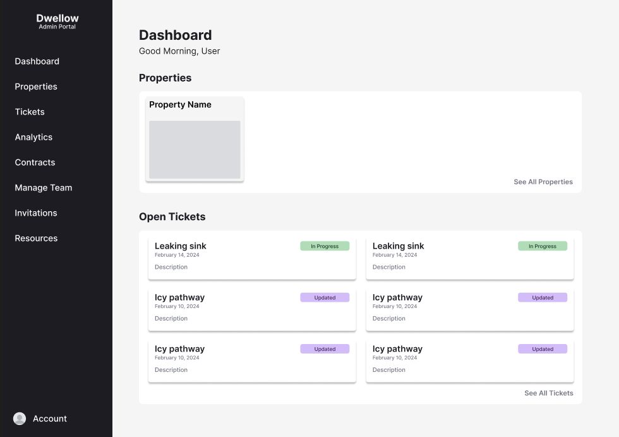
Task: Select the Property Name card title
Action: pyautogui.click(x=180, y=105)
